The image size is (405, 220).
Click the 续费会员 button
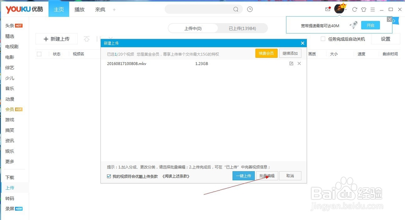coord(266,53)
